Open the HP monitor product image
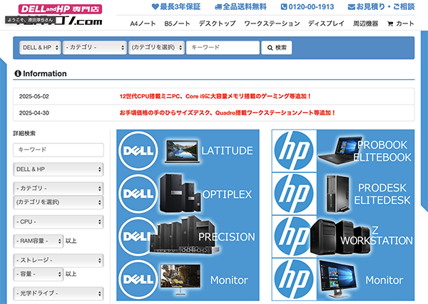428x304 pixels. (338, 280)
